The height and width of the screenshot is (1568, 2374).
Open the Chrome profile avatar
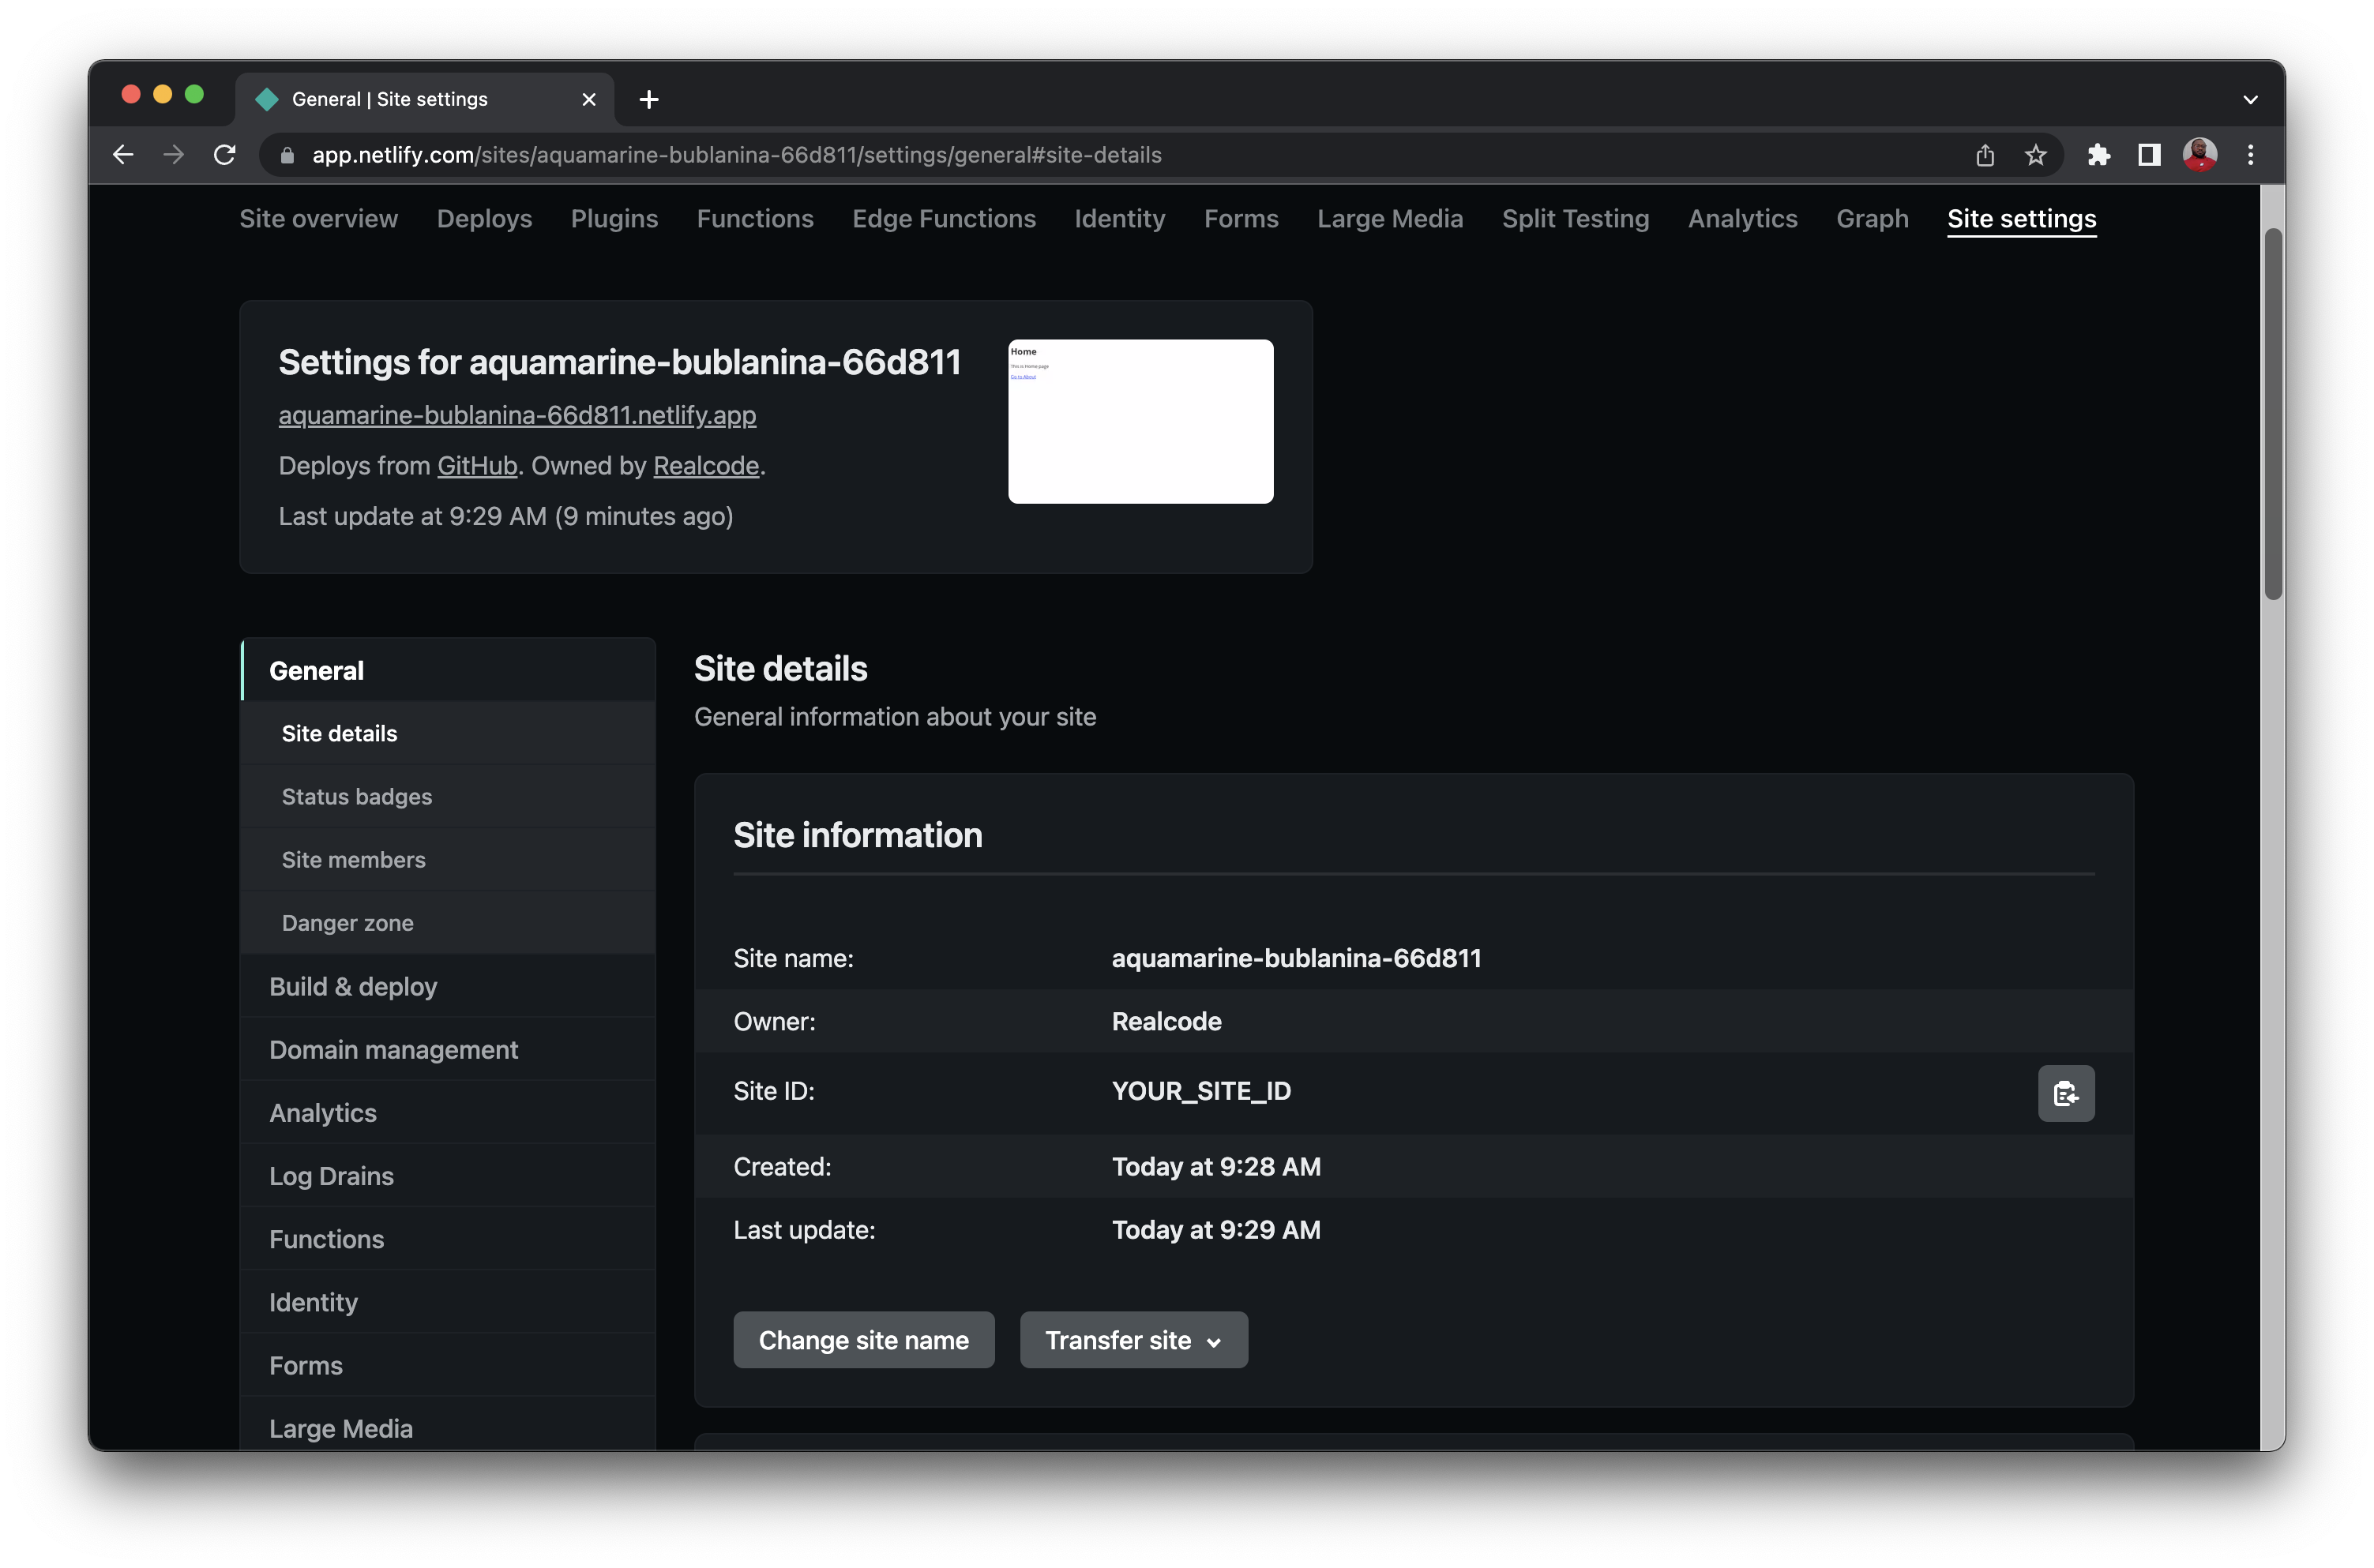(2199, 155)
